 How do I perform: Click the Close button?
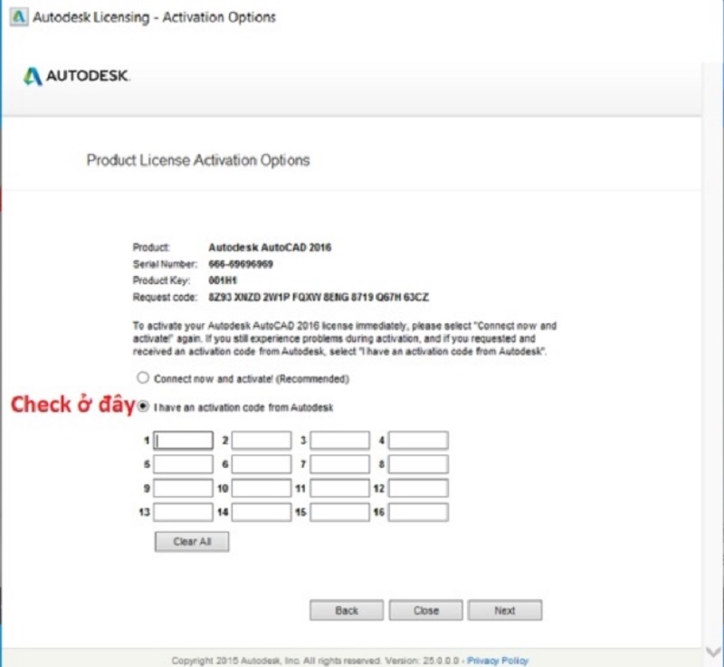coord(425,610)
